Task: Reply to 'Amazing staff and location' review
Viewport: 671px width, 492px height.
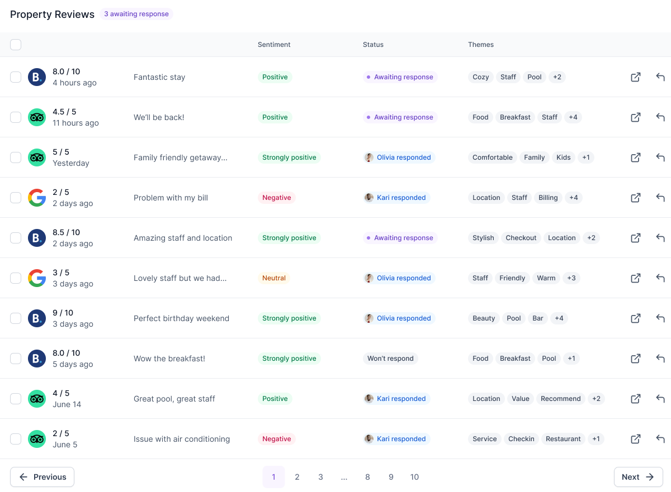Action: click(660, 238)
